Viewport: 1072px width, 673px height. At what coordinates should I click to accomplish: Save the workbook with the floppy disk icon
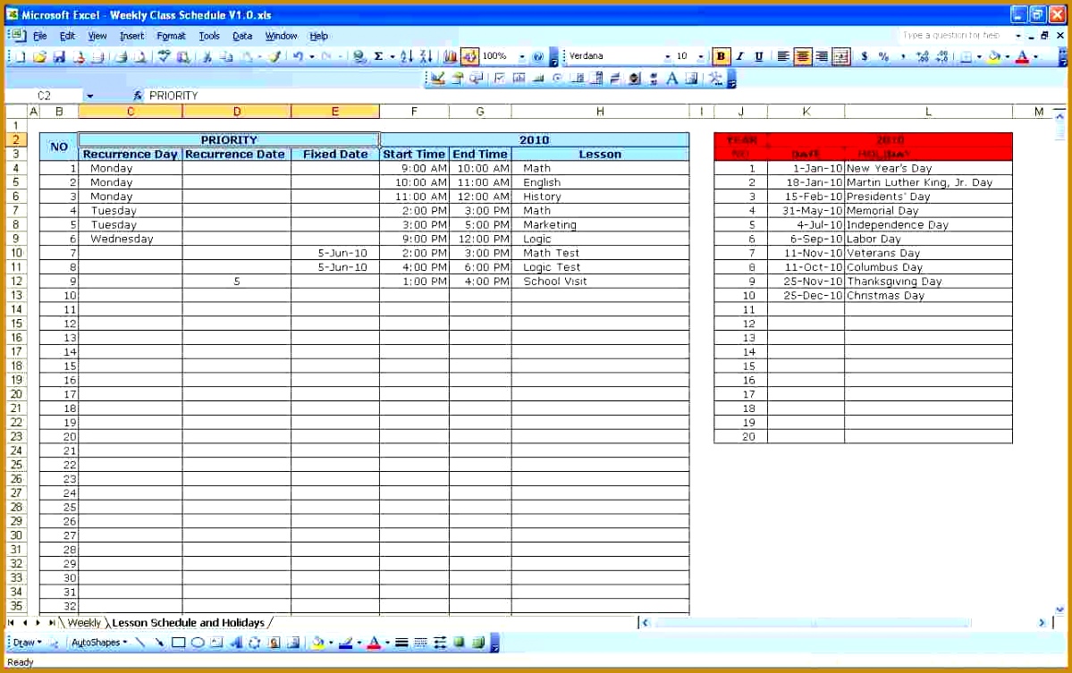59,56
